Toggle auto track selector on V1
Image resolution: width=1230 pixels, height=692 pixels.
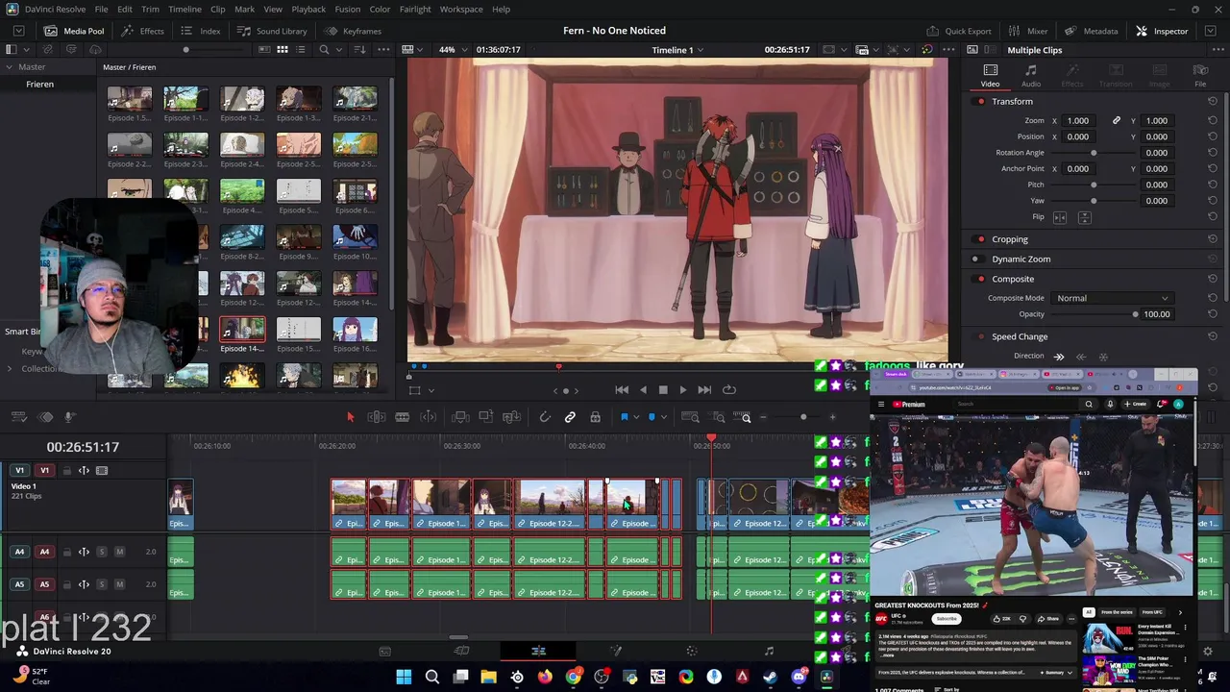pos(84,471)
